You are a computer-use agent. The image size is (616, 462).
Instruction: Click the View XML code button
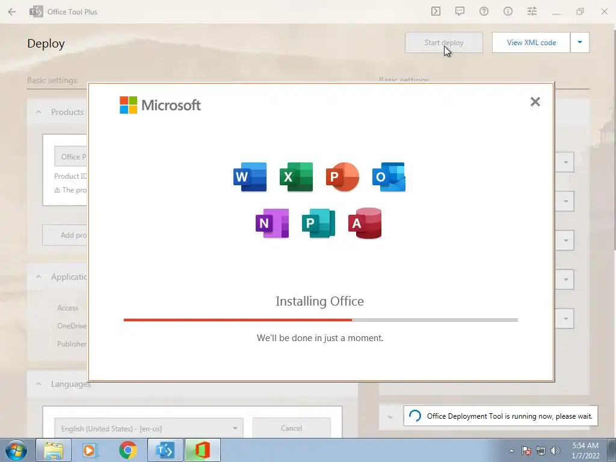click(531, 43)
